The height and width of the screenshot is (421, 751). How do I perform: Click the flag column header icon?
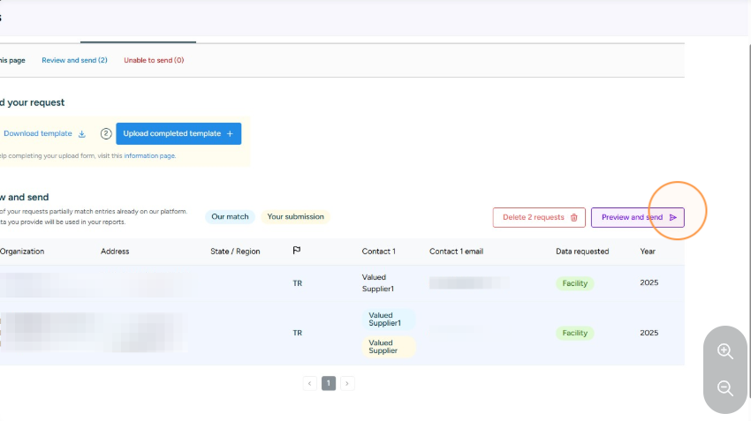297,250
